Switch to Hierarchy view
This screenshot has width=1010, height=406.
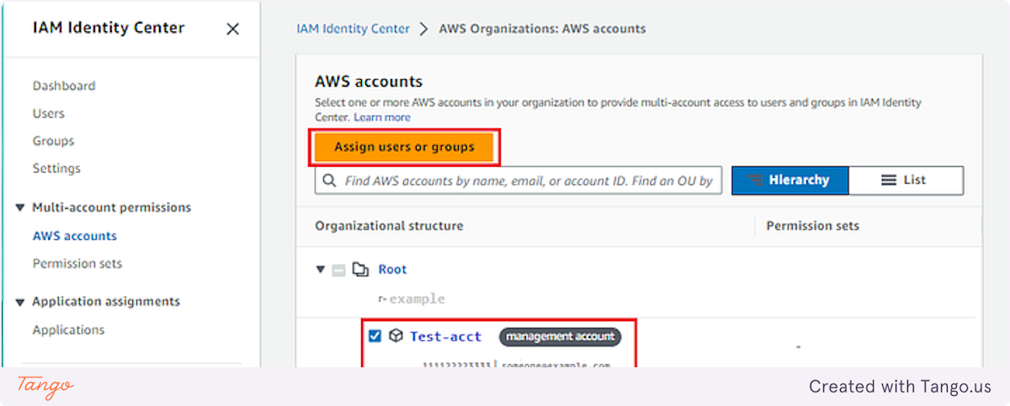[x=789, y=180]
